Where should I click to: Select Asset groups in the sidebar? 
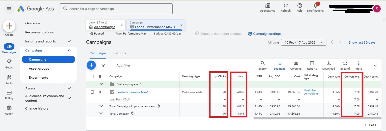point(39,68)
